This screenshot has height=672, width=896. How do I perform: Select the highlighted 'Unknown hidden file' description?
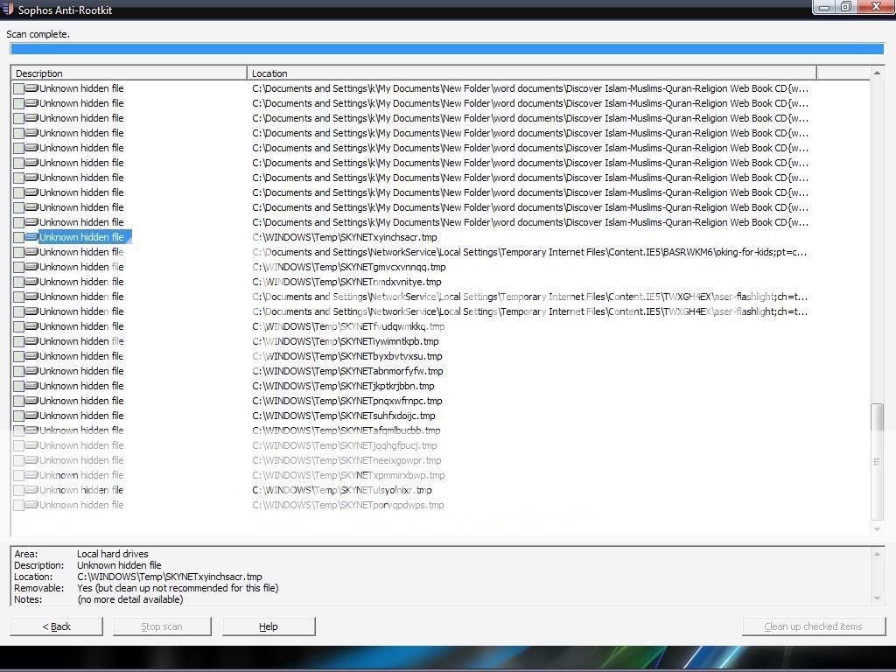coord(85,237)
